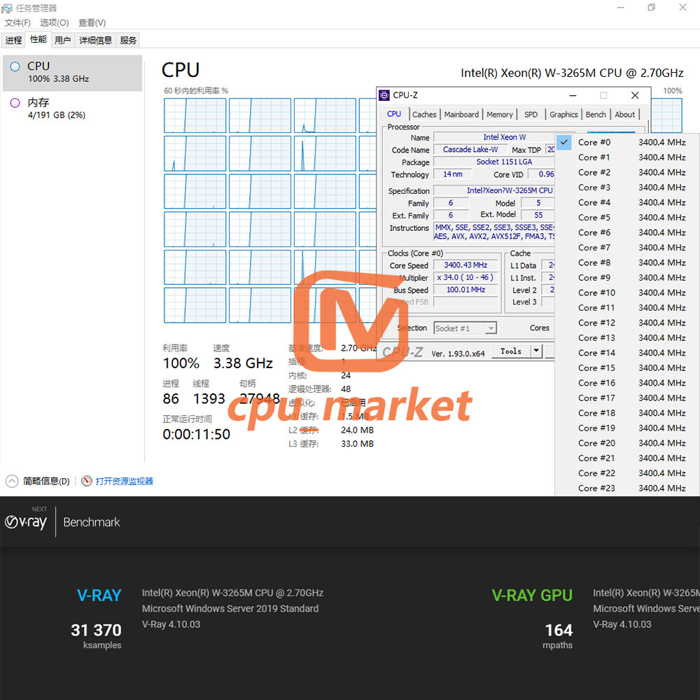Click the purple 内存 circle icon
Screen dimensions: 700x700
pyautogui.click(x=15, y=103)
